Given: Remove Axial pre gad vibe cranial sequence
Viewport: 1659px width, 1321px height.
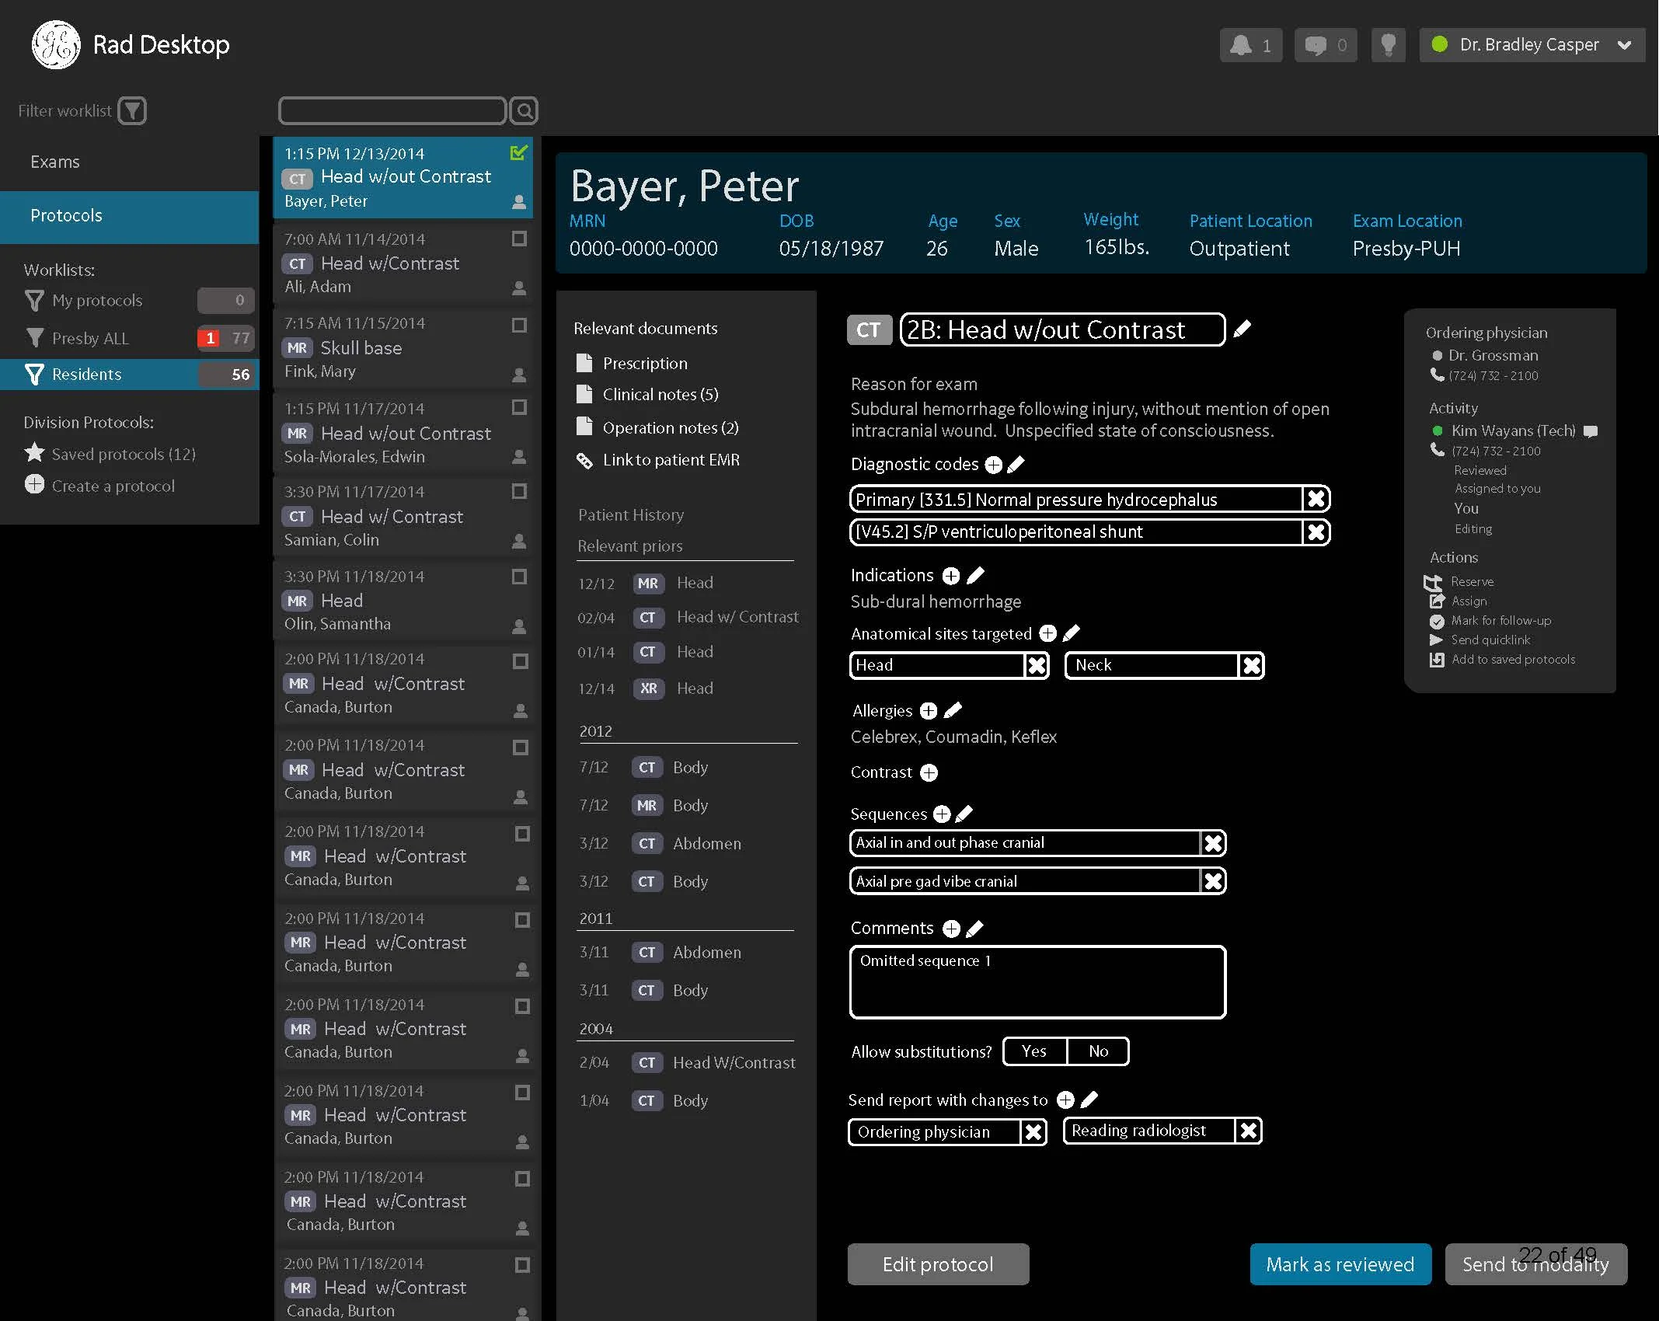Looking at the screenshot, I should tap(1213, 881).
